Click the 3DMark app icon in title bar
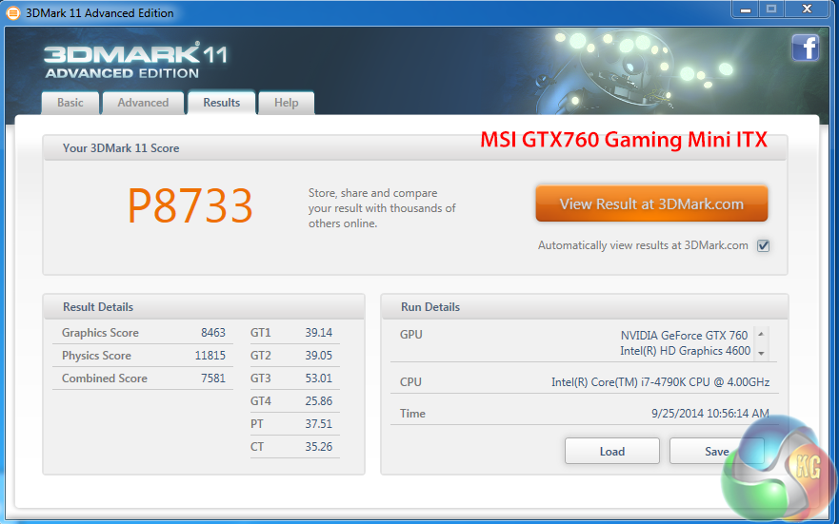839x524 pixels. (x=13, y=12)
